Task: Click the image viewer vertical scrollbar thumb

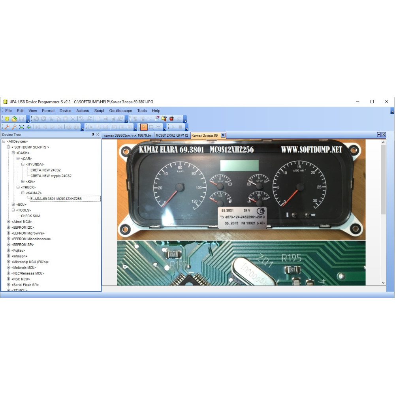Action: [383, 179]
